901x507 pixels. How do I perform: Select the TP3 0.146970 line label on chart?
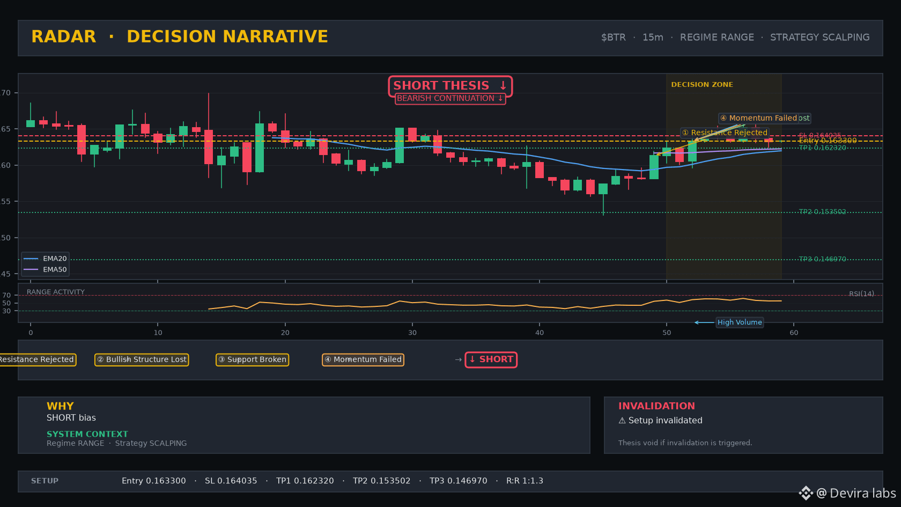823,259
